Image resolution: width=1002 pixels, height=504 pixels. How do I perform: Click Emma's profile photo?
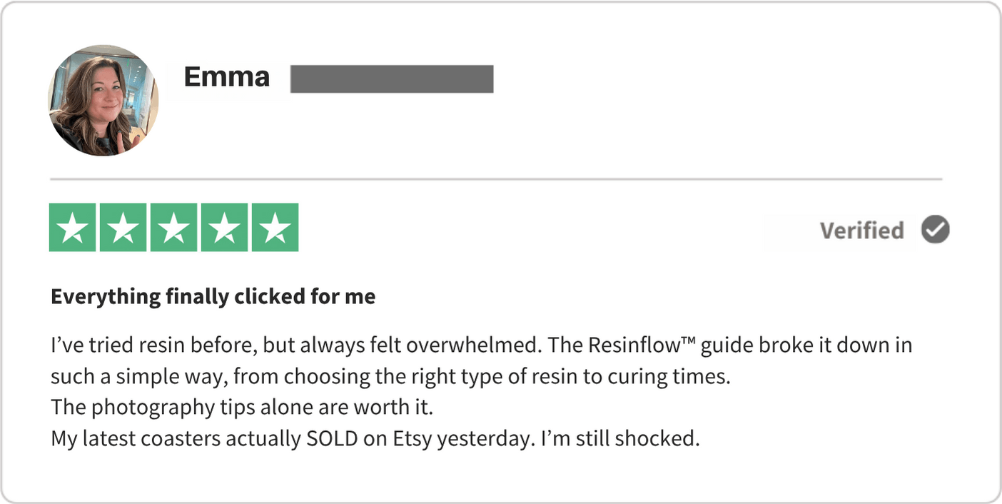pos(103,101)
